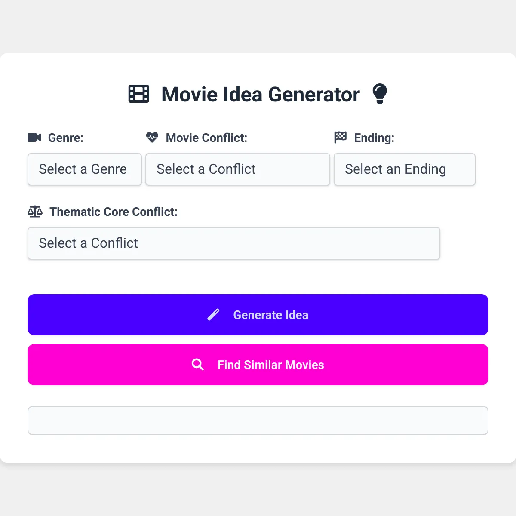Click the video camera icon by Genre
Screen dimensions: 516x516
[34, 138]
